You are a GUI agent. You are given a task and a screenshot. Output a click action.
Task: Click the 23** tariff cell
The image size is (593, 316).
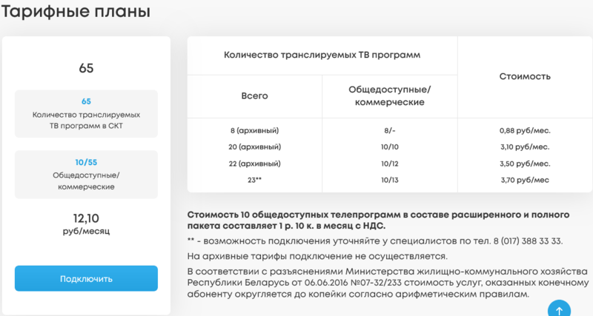coord(254,179)
